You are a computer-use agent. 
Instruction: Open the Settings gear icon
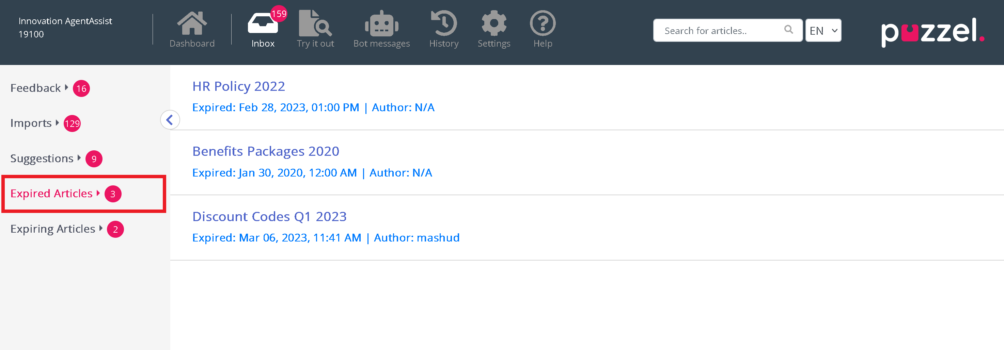[x=494, y=24]
